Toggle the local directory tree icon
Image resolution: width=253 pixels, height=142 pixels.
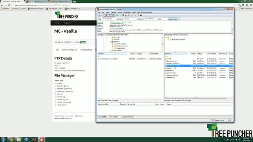tap(108, 15)
